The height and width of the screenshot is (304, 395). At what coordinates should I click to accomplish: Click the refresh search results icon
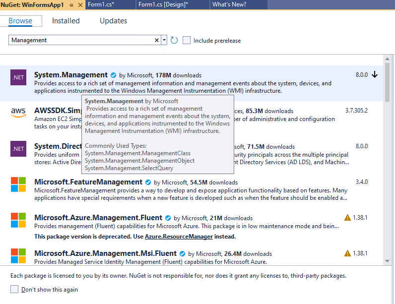tap(174, 40)
